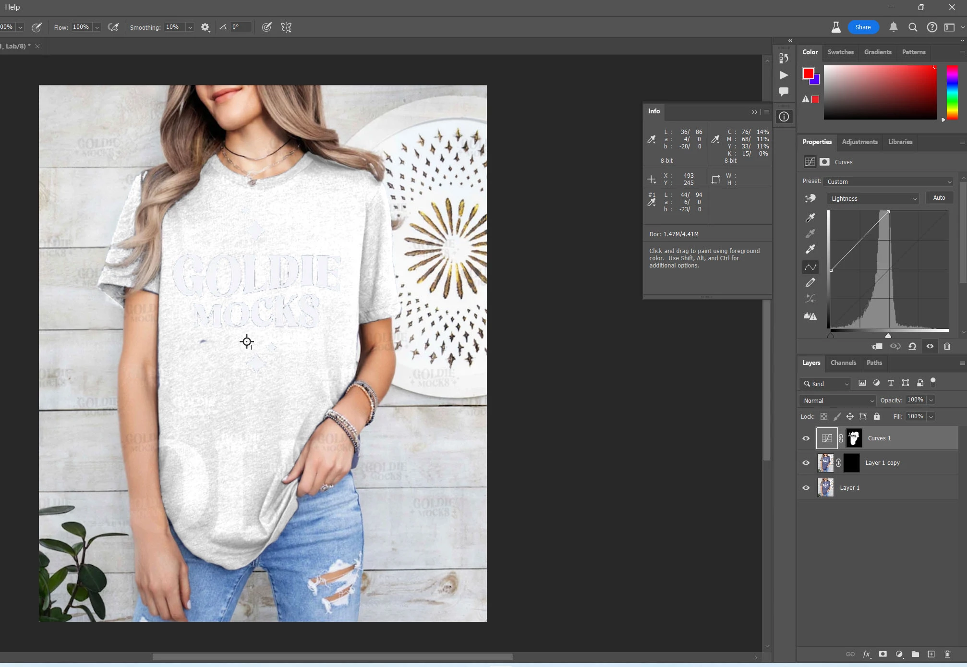
Task: Add layer mask from Layers panel footer
Action: (x=882, y=654)
